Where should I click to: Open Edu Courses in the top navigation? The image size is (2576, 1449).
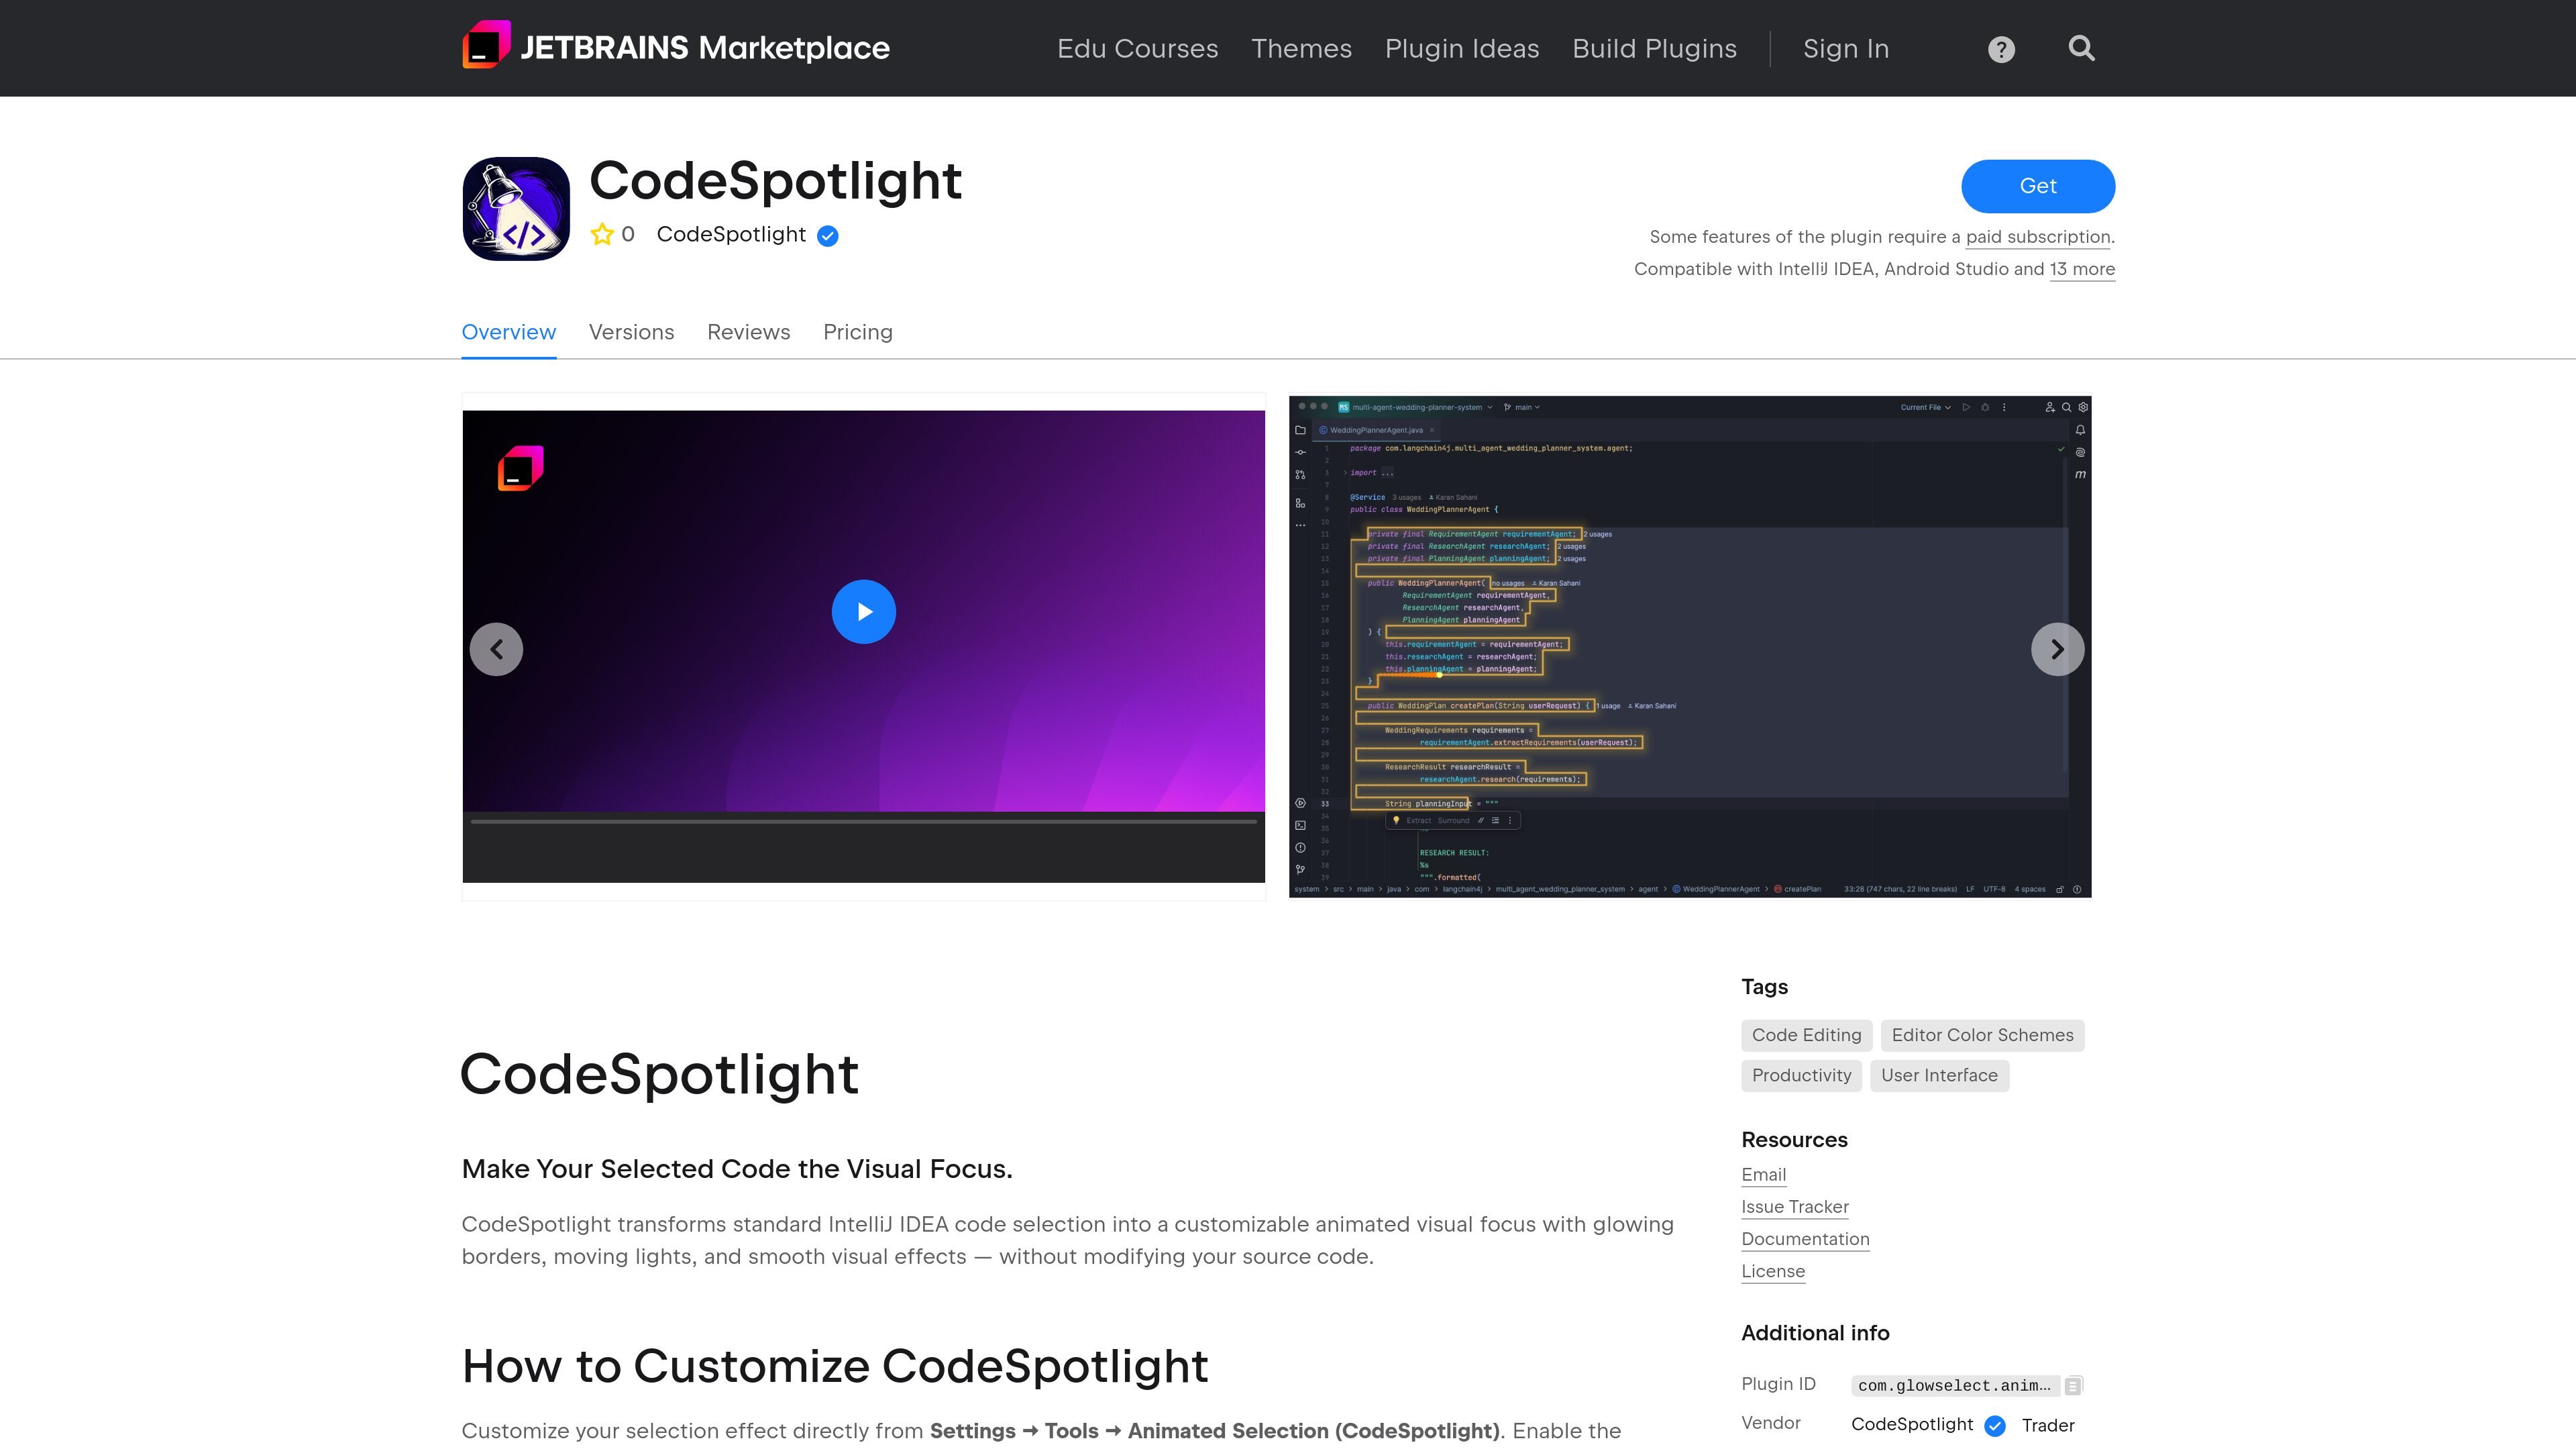[1137, 48]
